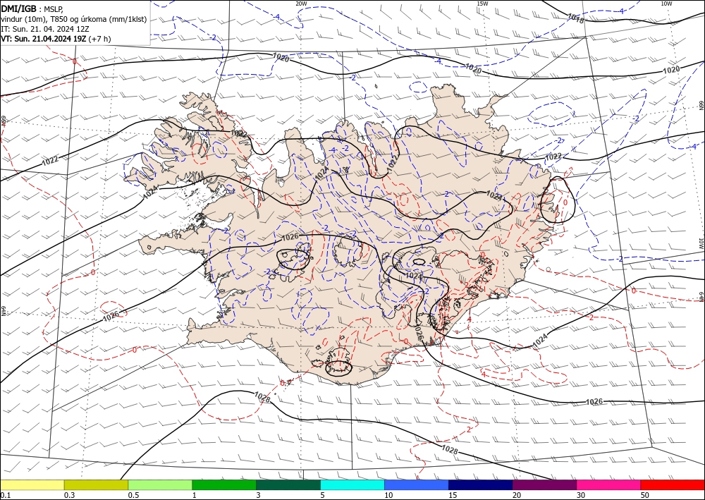Click the "15W" longitude label at top
The image size is (705, 500).
tap(482, 4)
